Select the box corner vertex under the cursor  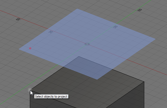click(30, 90)
